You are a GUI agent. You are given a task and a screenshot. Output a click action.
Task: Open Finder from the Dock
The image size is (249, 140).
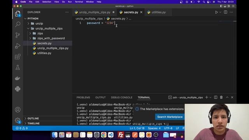point(54,135)
